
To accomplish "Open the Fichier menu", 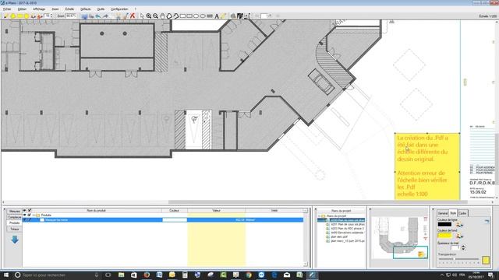I will click(x=7, y=9).
